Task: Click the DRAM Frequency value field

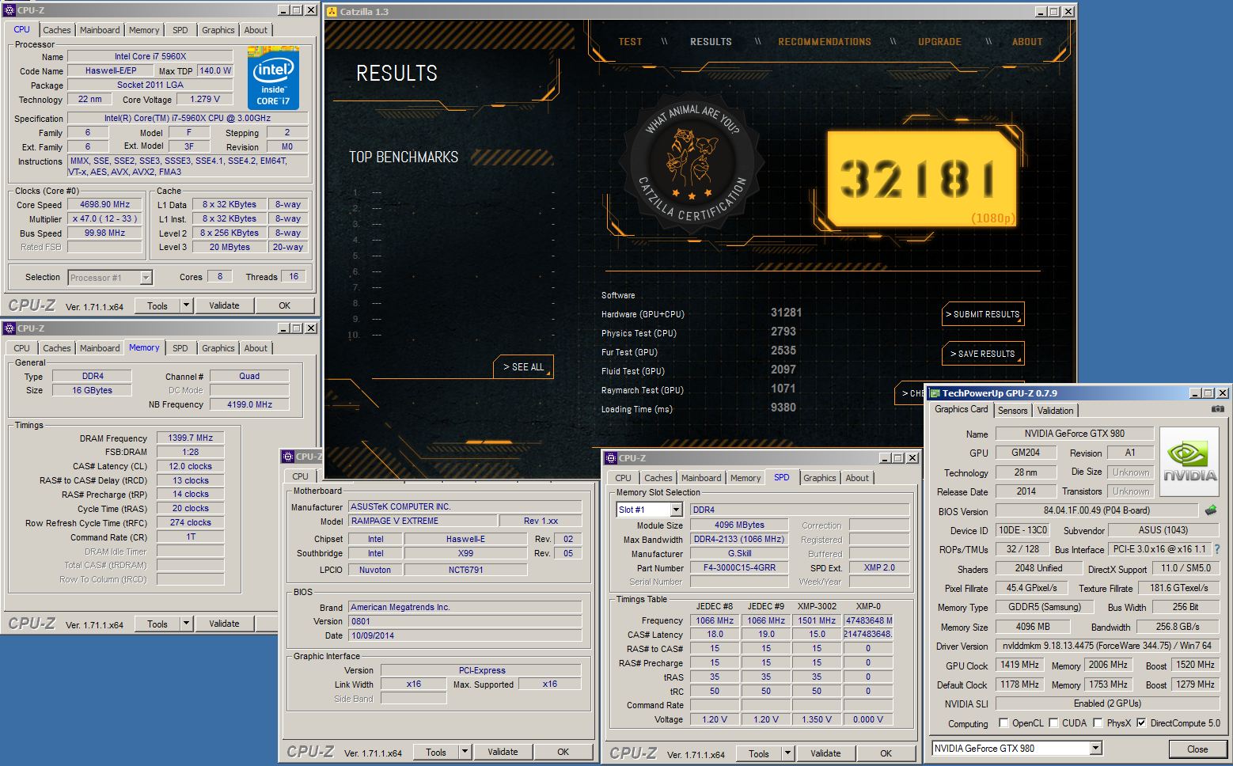Action: click(190, 438)
